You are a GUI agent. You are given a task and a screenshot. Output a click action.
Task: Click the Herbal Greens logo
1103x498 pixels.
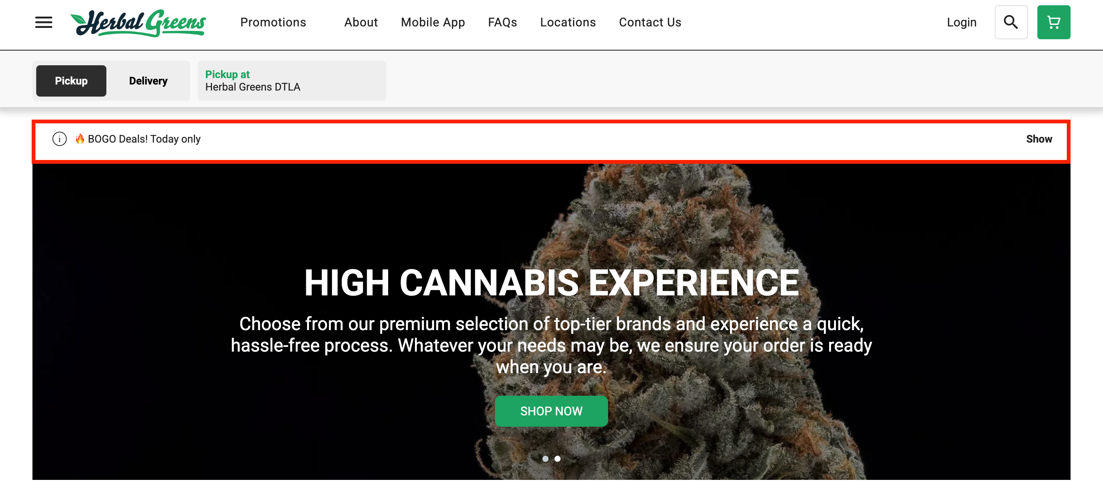pyautogui.click(x=138, y=23)
